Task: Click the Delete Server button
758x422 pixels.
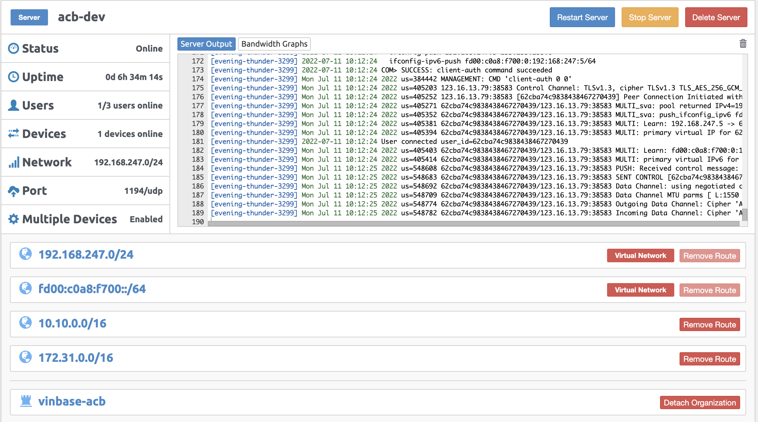Action: [x=716, y=17]
